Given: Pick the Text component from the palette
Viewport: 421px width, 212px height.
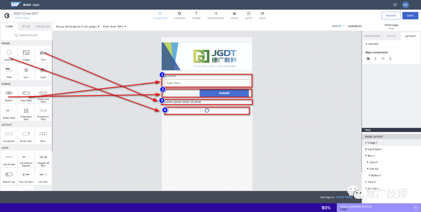Looking at the screenshot, I should click(43, 54).
